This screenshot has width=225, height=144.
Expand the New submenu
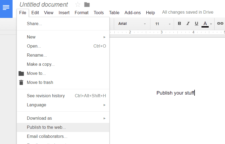(63, 37)
